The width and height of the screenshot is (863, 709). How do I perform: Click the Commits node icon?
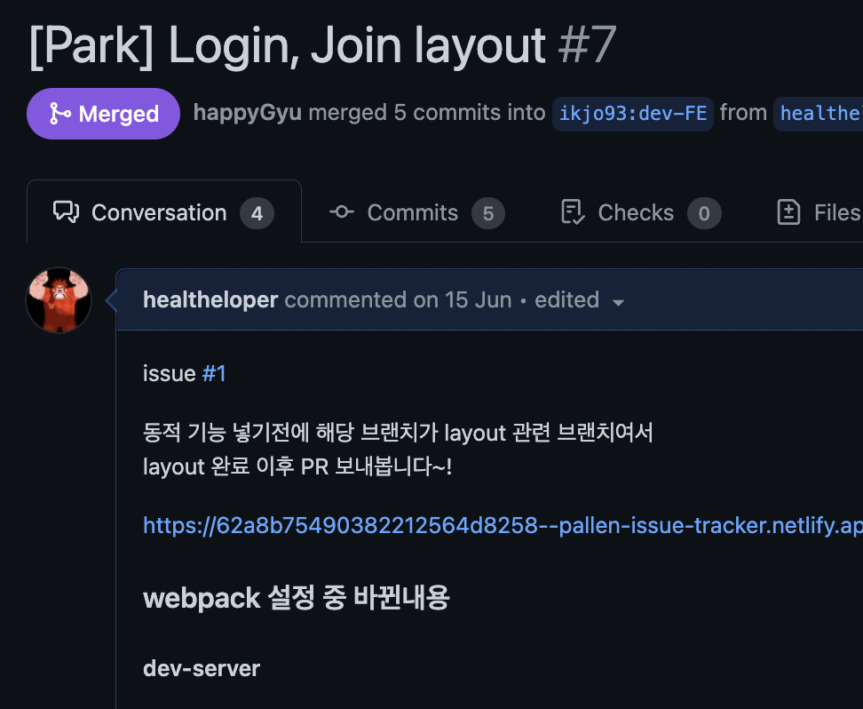342,212
